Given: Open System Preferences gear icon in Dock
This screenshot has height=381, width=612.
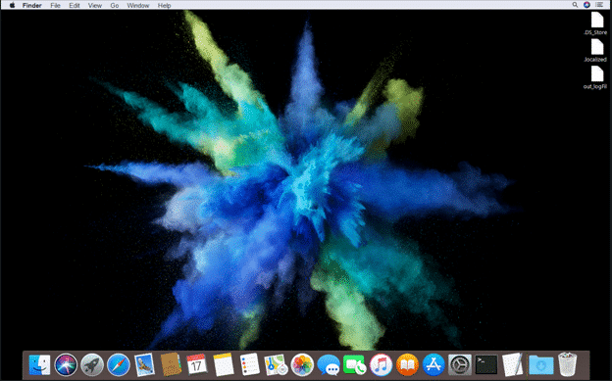Looking at the screenshot, I should tap(460, 365).
